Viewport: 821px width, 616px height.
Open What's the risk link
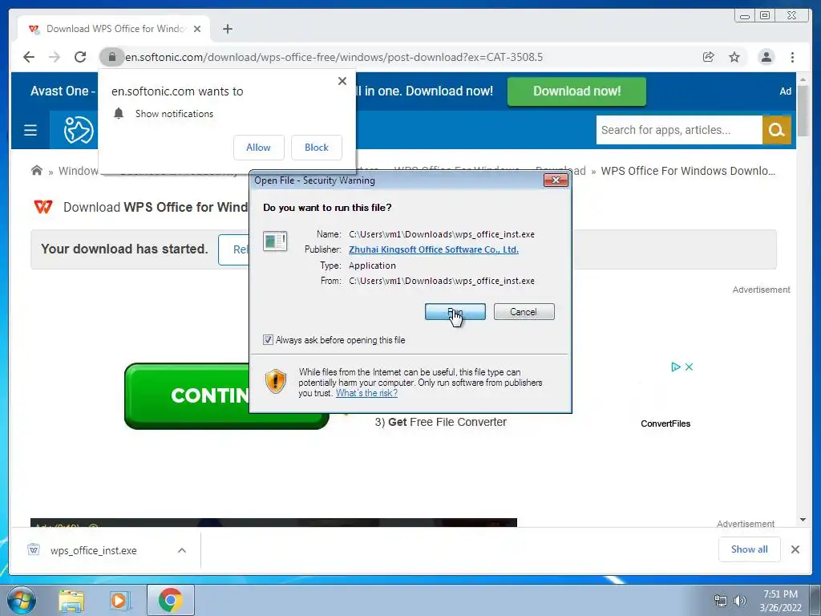click(366, 393)
